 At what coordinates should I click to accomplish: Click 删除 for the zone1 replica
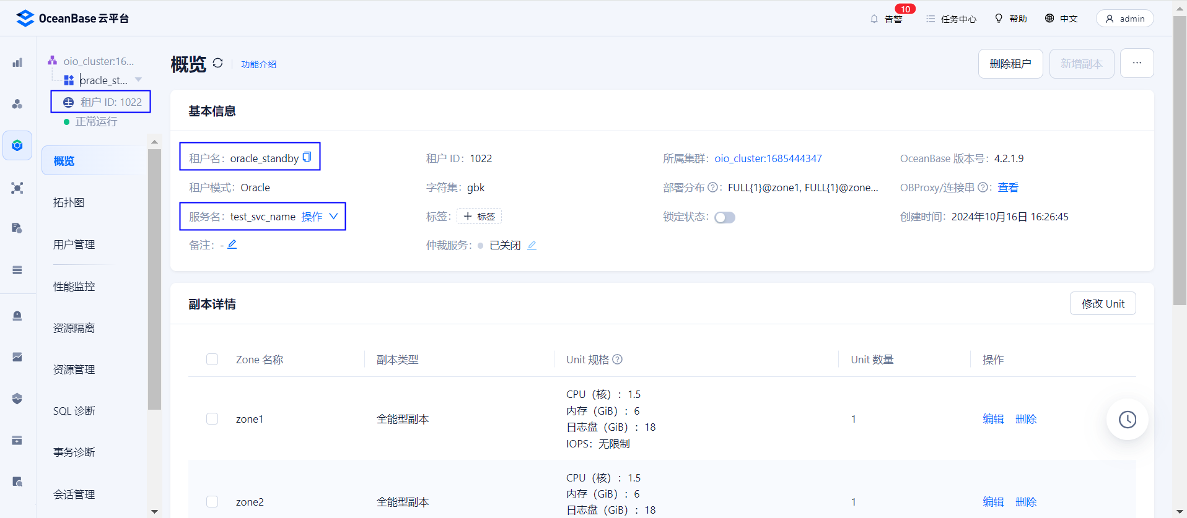coord(1026,419)
